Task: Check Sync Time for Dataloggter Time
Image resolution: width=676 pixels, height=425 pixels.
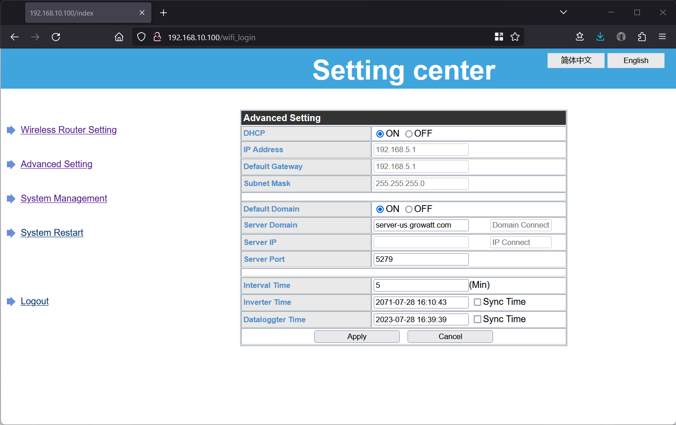Action: [x=477, y=319]
